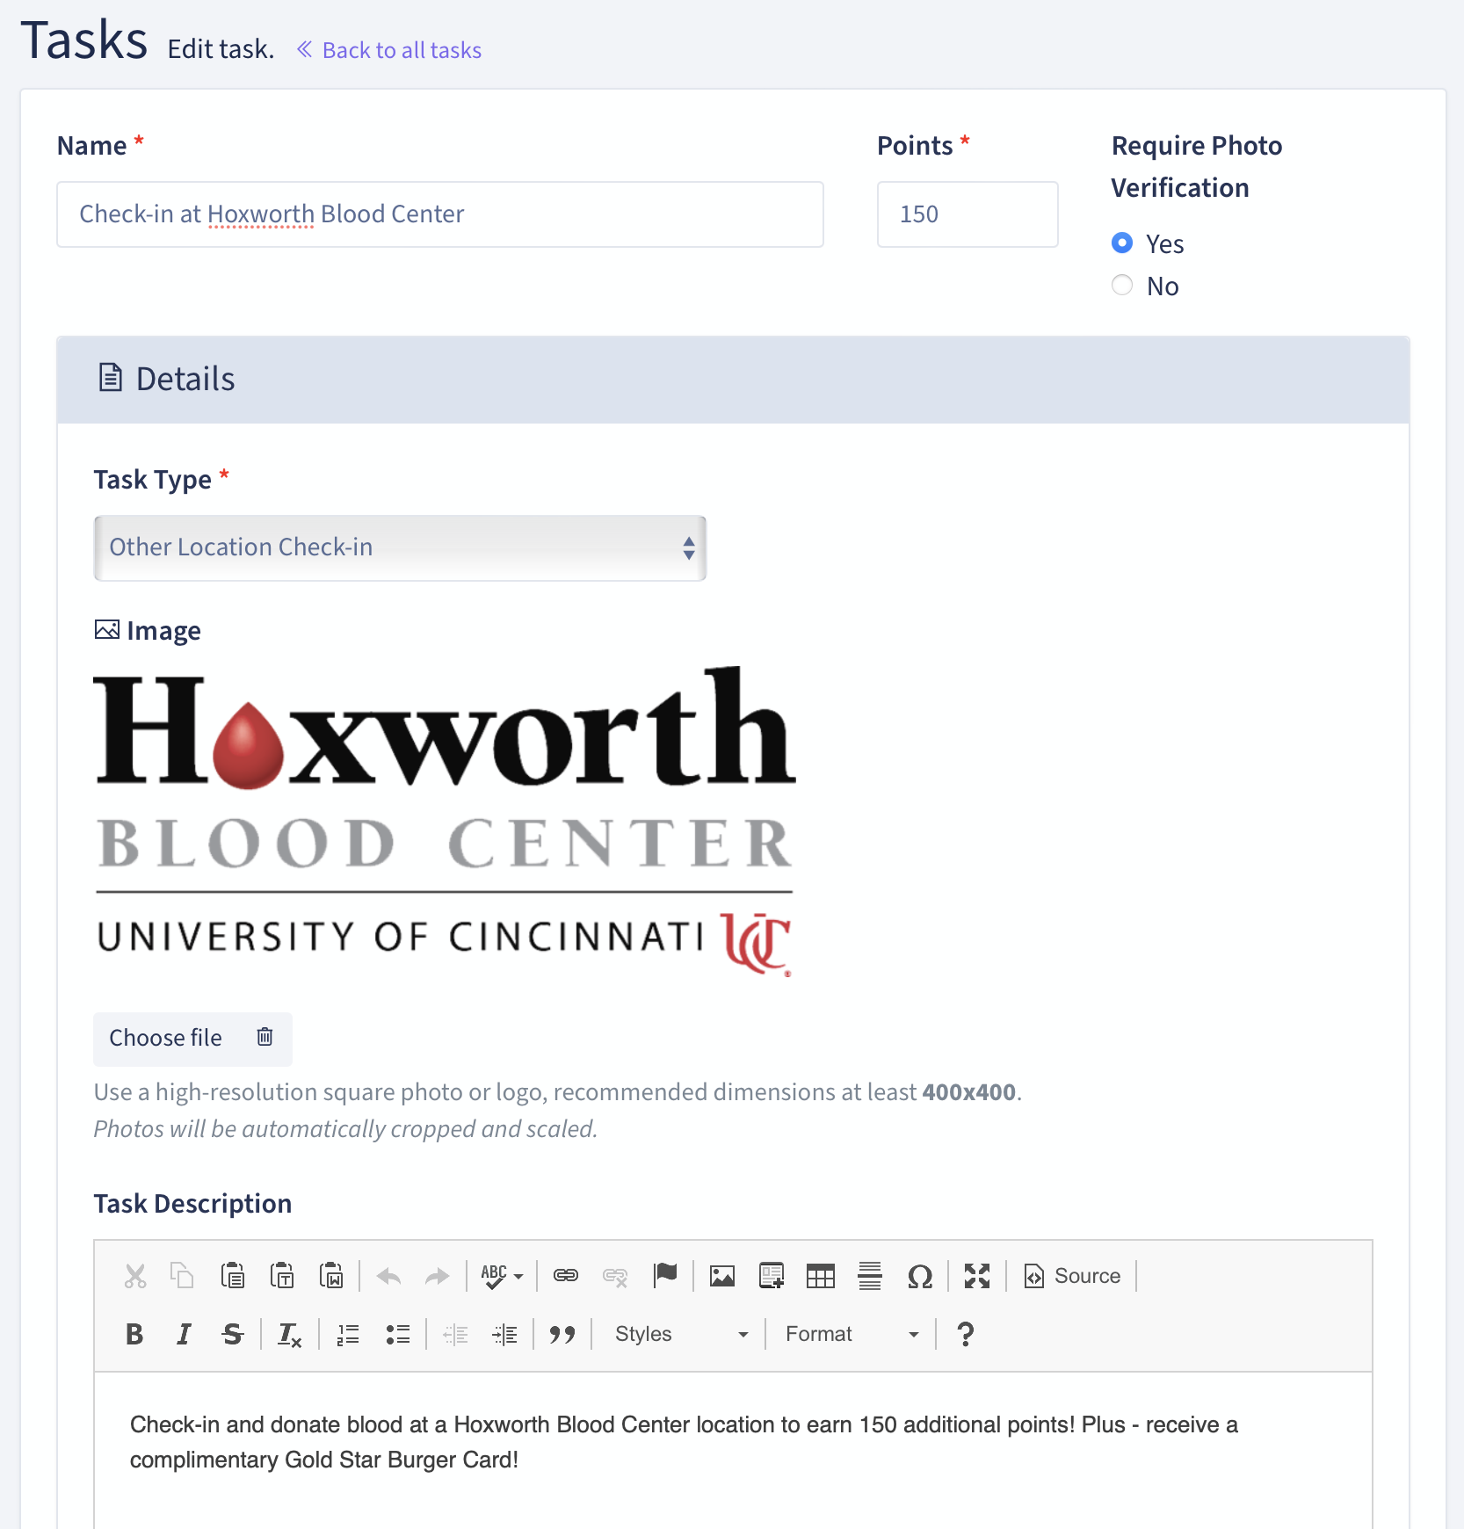Insert a bulleted list
The width and height of the screenshot is (1464, 1529).
(x=397, y=1334)
